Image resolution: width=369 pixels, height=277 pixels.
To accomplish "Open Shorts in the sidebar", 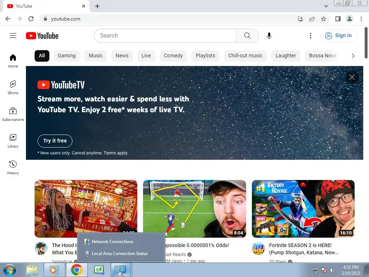I will pyautogui.click(x=13, y=87).
